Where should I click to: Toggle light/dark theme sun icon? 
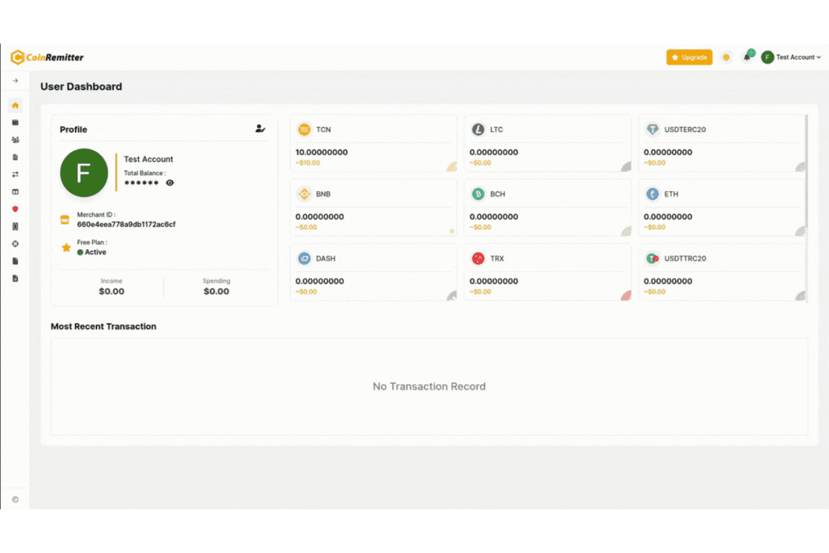pyautogui.click(x=726, y=57)
